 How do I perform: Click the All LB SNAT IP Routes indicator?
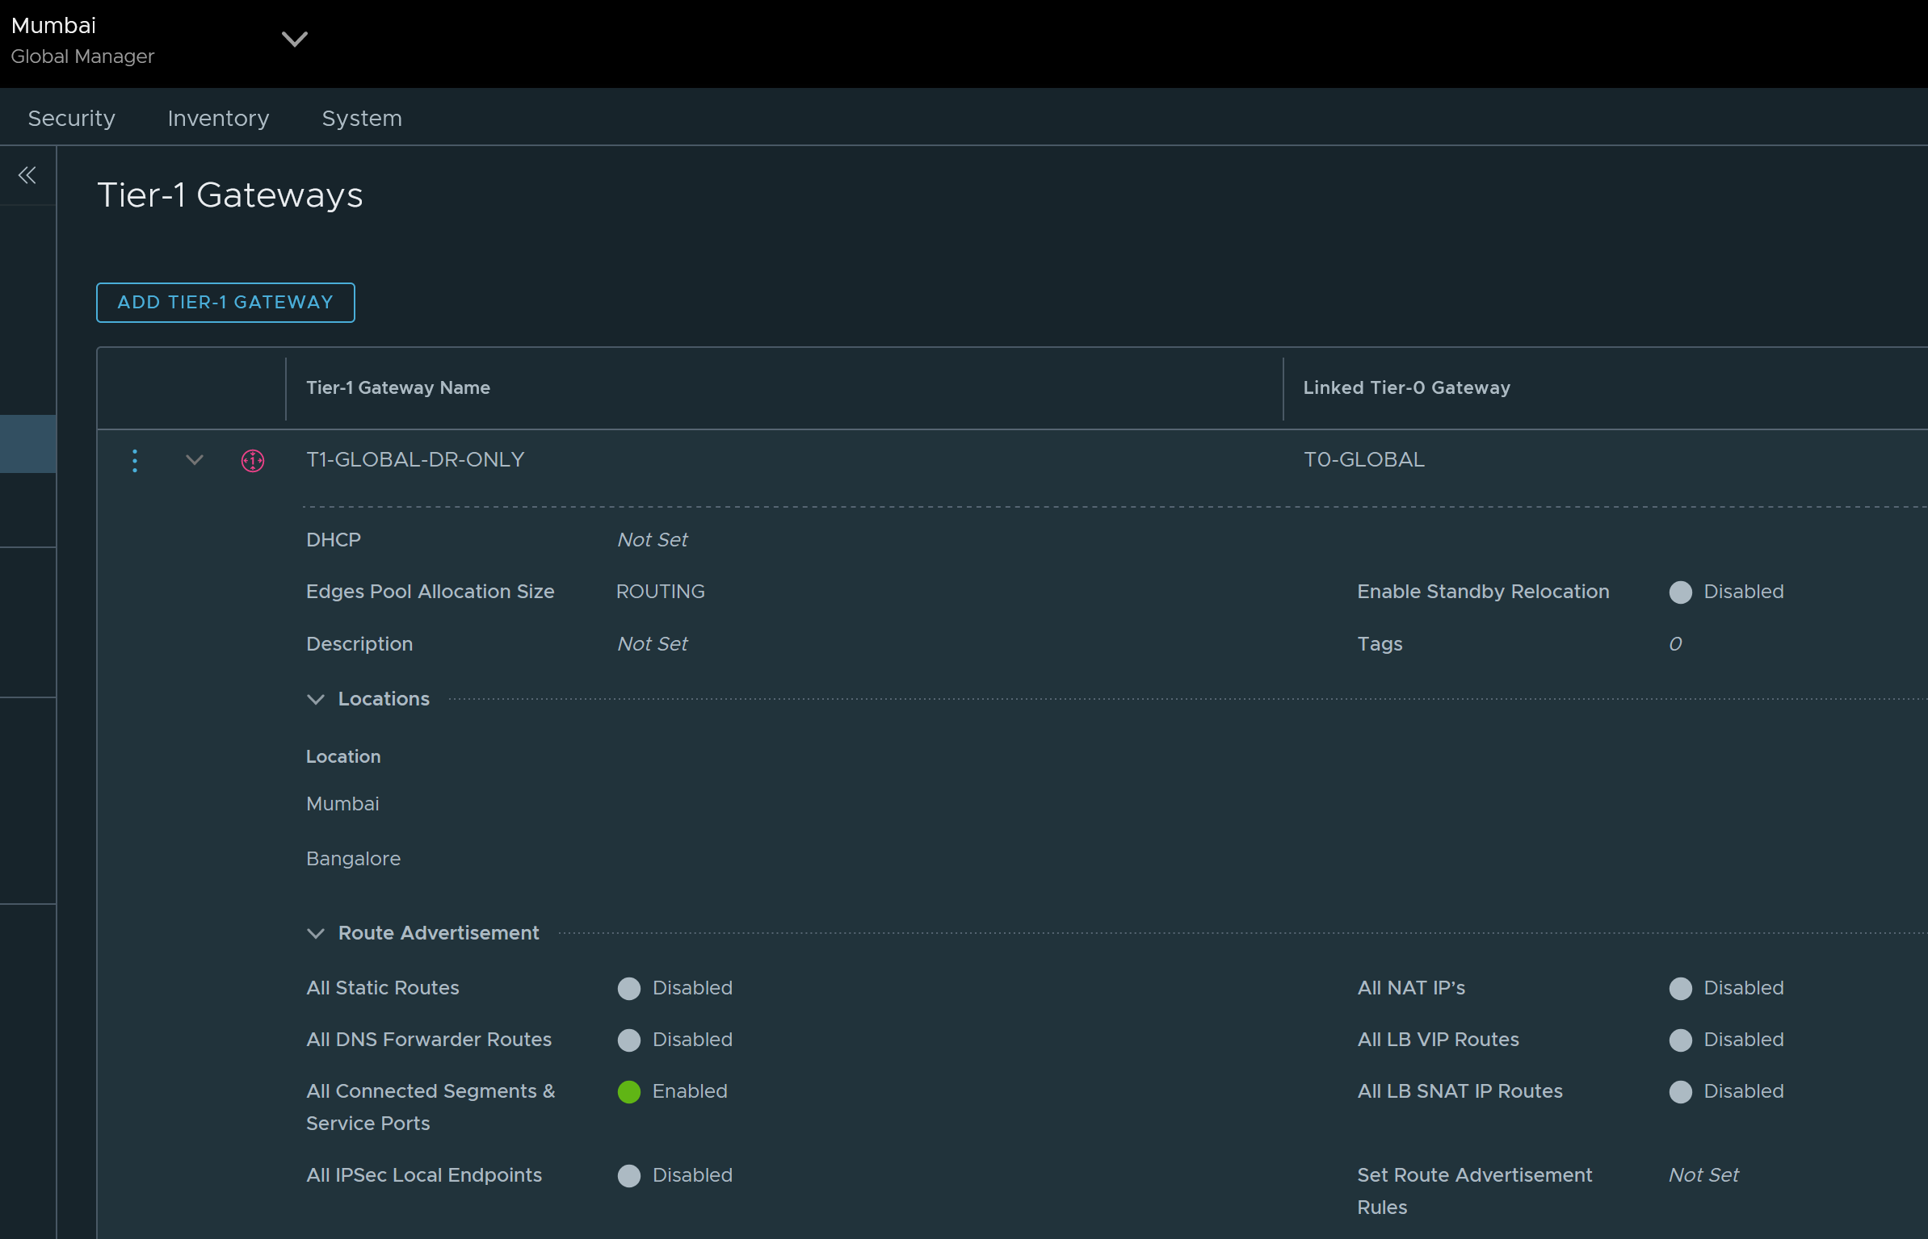click(1680, 1091)
